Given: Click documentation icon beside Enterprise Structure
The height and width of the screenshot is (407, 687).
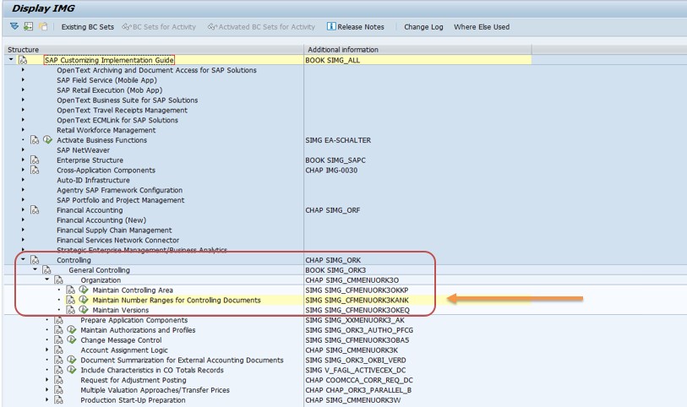Looking at the screenshot, I should click(x=35, y=160).
